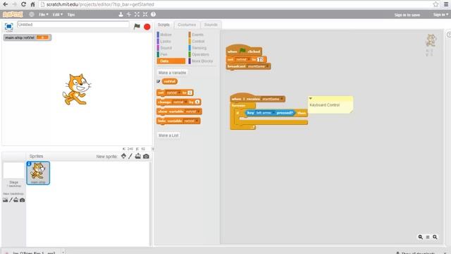Select the main-ship sprite thumbnail
Viewport: 451px width, 254px height.
pos(38,173)
